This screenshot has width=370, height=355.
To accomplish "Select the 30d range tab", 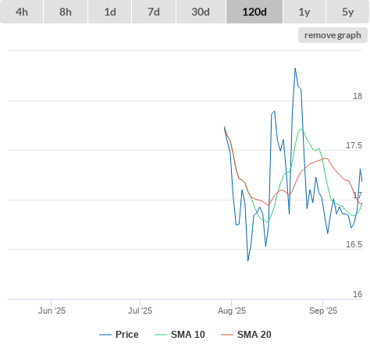I will [x=201, y=12].
